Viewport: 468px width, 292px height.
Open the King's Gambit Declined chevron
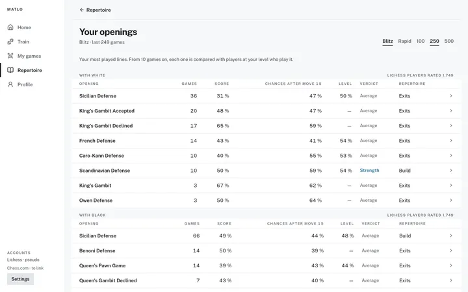tap(451, 125)
